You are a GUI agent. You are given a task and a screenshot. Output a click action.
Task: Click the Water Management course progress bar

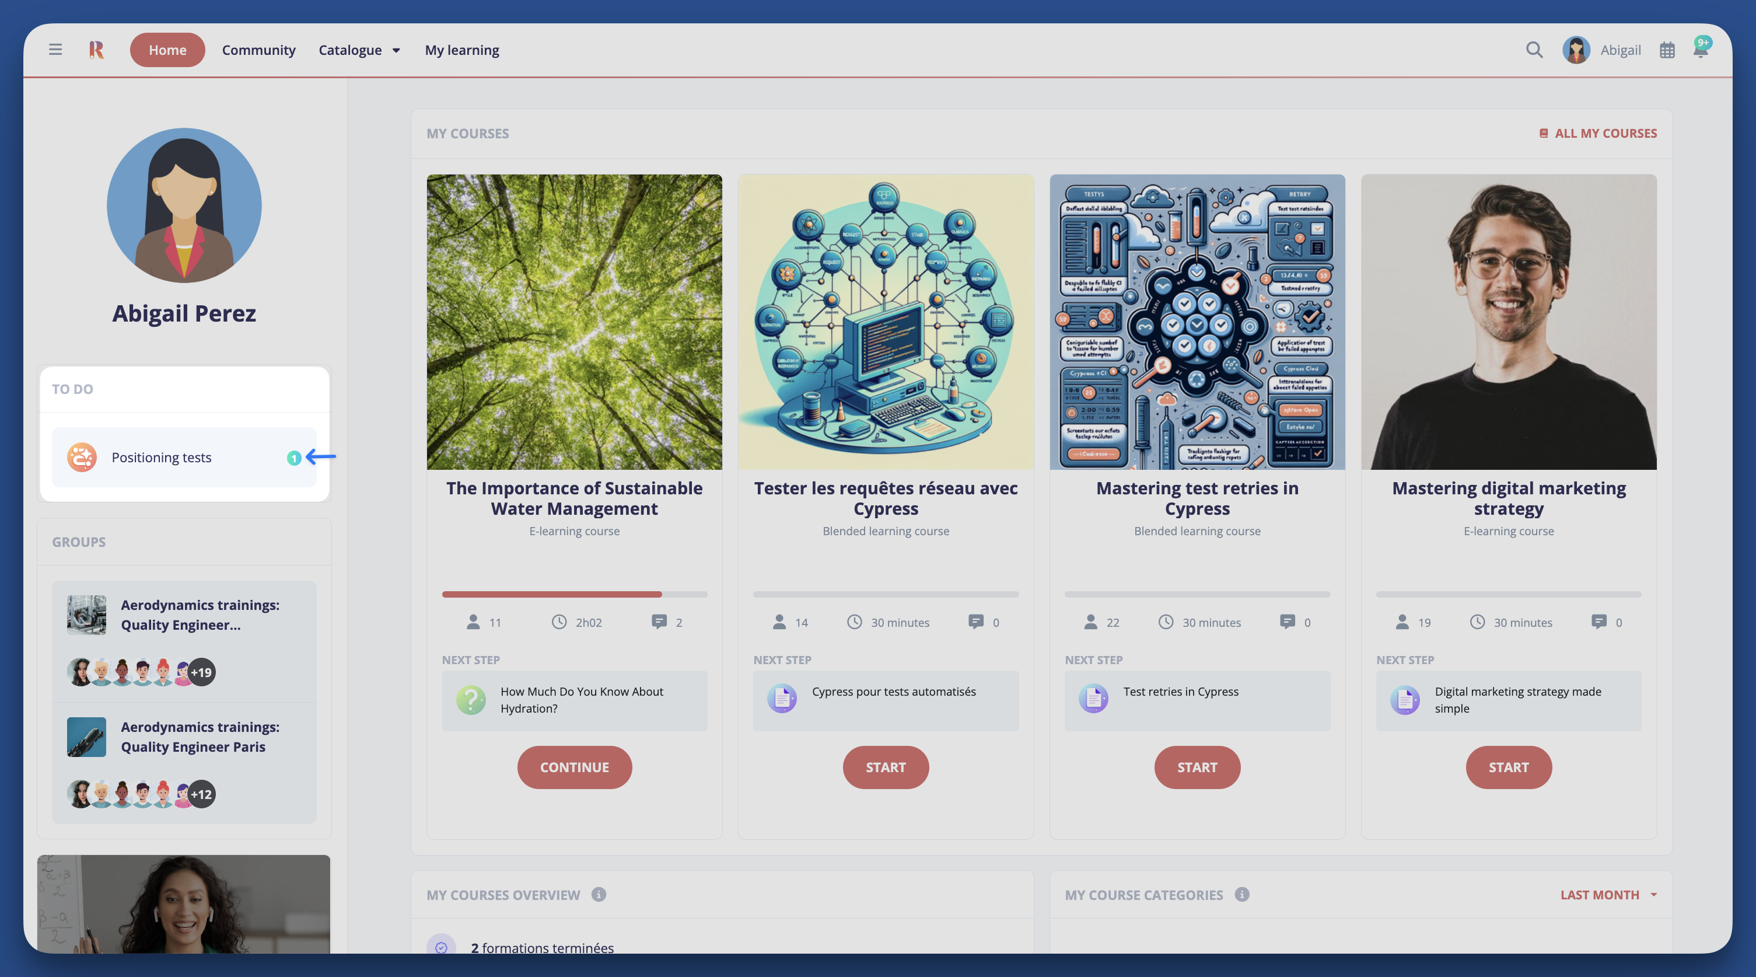[574, 595]
